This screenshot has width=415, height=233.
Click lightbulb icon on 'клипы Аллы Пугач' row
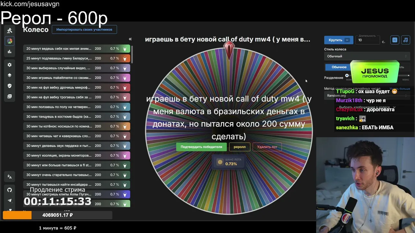point(125,194)
